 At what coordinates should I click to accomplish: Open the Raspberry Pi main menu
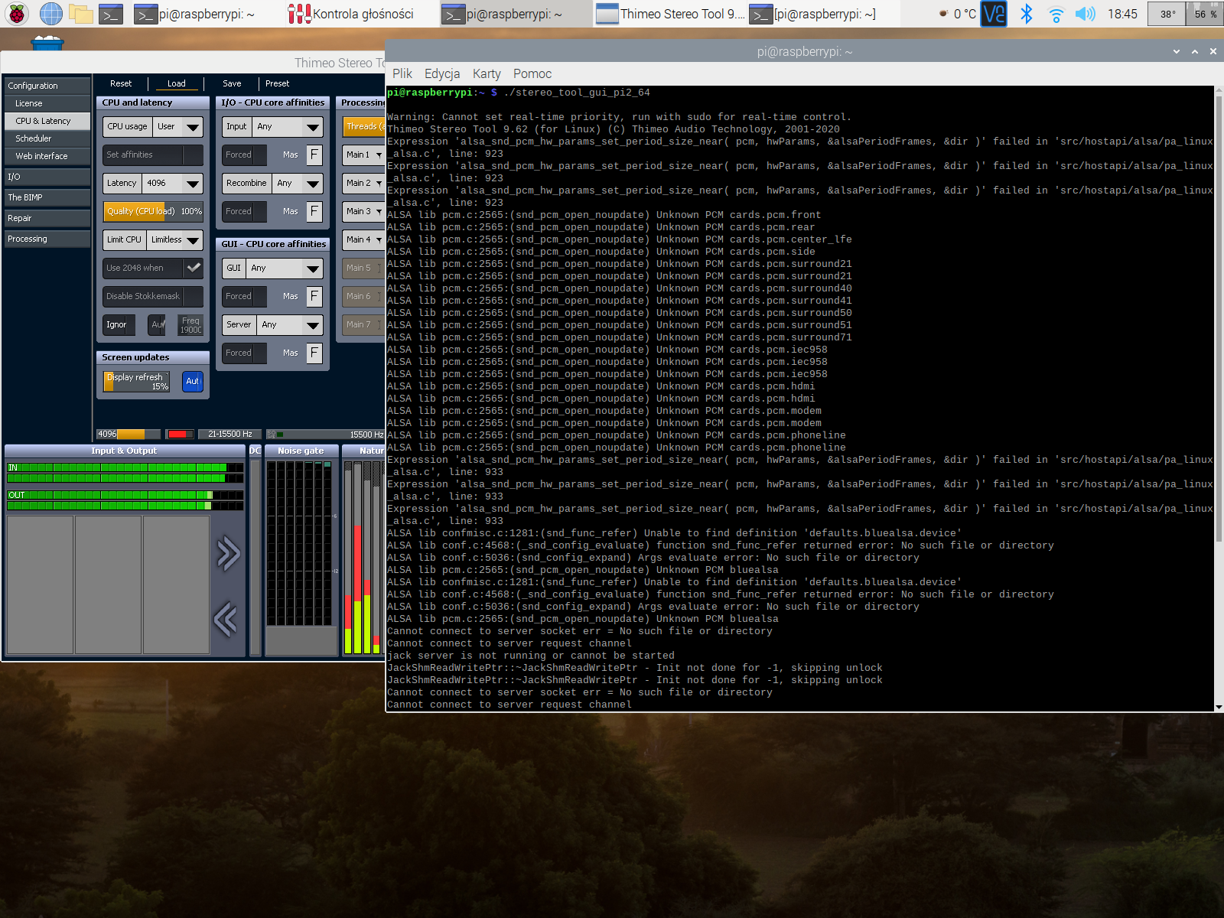click(16, 14)
